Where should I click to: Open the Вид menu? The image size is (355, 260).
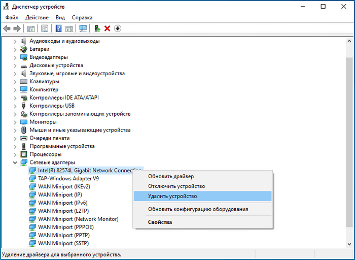point(60,17)
